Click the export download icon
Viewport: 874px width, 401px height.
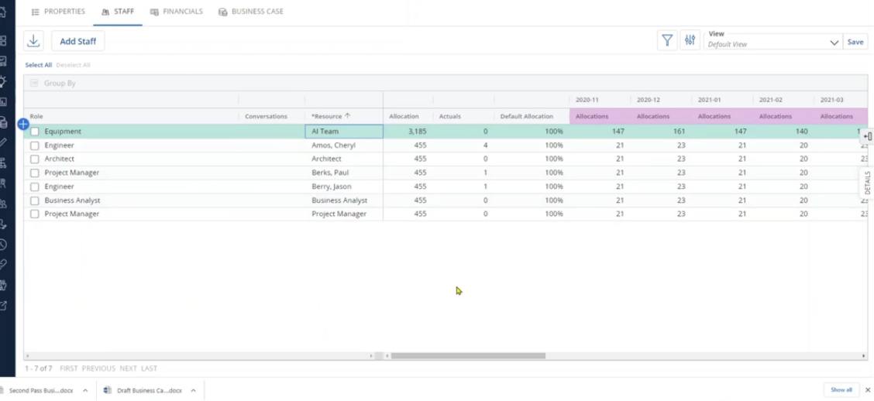pyautogui.click(x=33, y=41)
